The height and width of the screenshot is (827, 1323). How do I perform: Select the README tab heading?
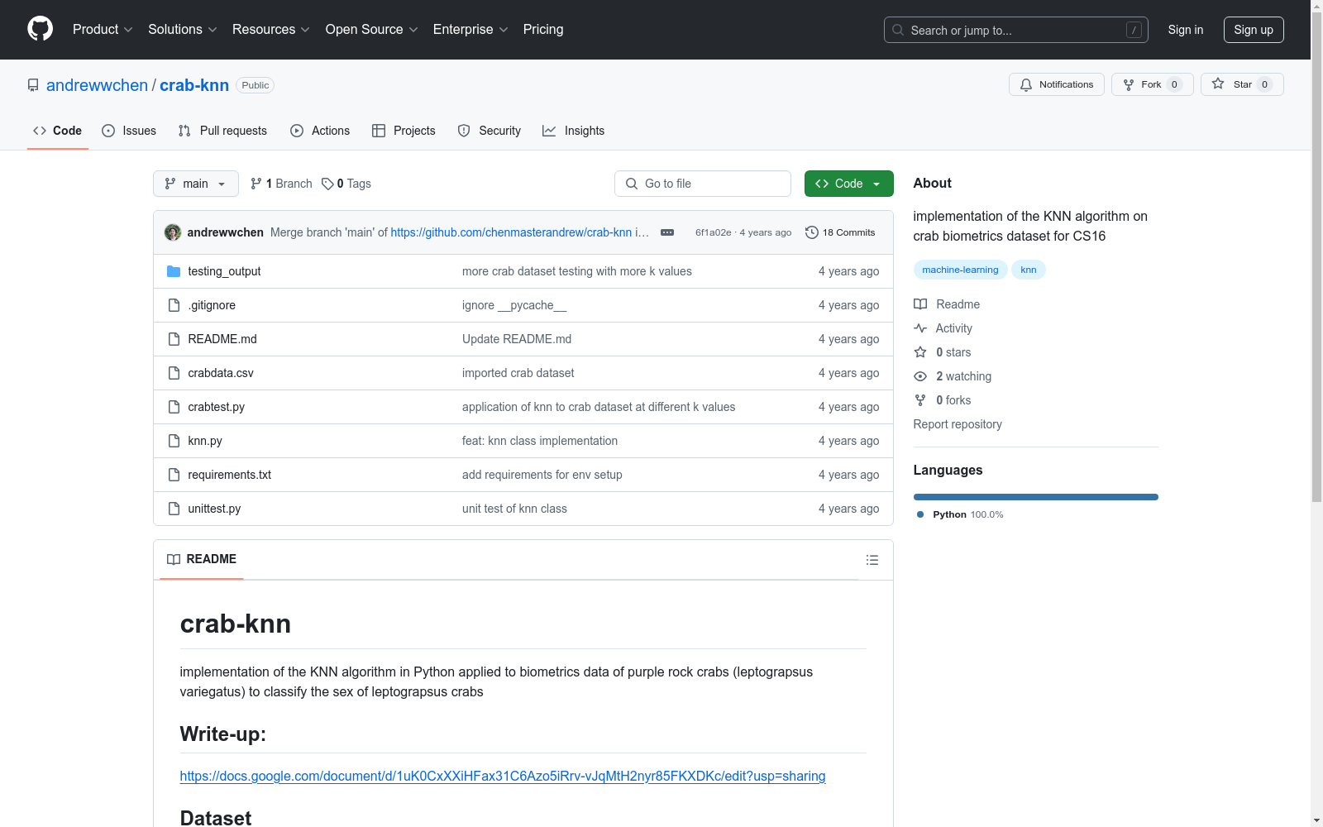202,559
